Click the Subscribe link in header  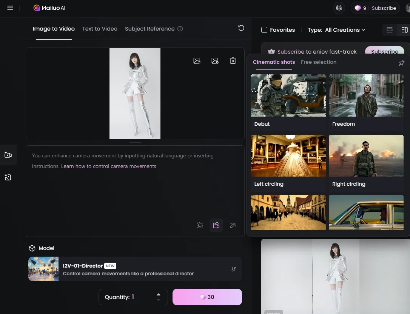384,8
